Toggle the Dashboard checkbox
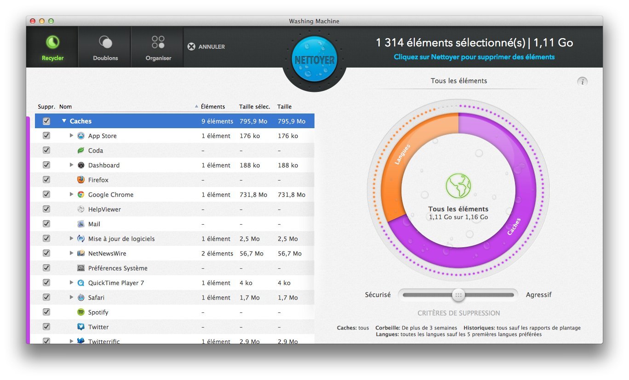 (x=46, y=165)
